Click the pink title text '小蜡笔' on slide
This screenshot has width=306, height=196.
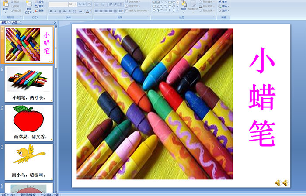tap(262, 97)
